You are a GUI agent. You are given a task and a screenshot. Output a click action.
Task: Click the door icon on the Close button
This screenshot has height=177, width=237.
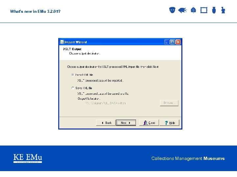coord(145,123)
